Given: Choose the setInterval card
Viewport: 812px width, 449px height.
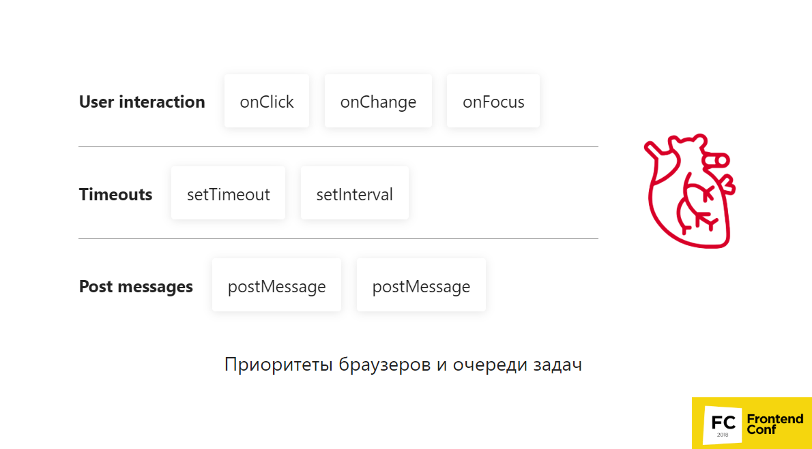Looking at the screenshot, I should (x=354, y=194).
